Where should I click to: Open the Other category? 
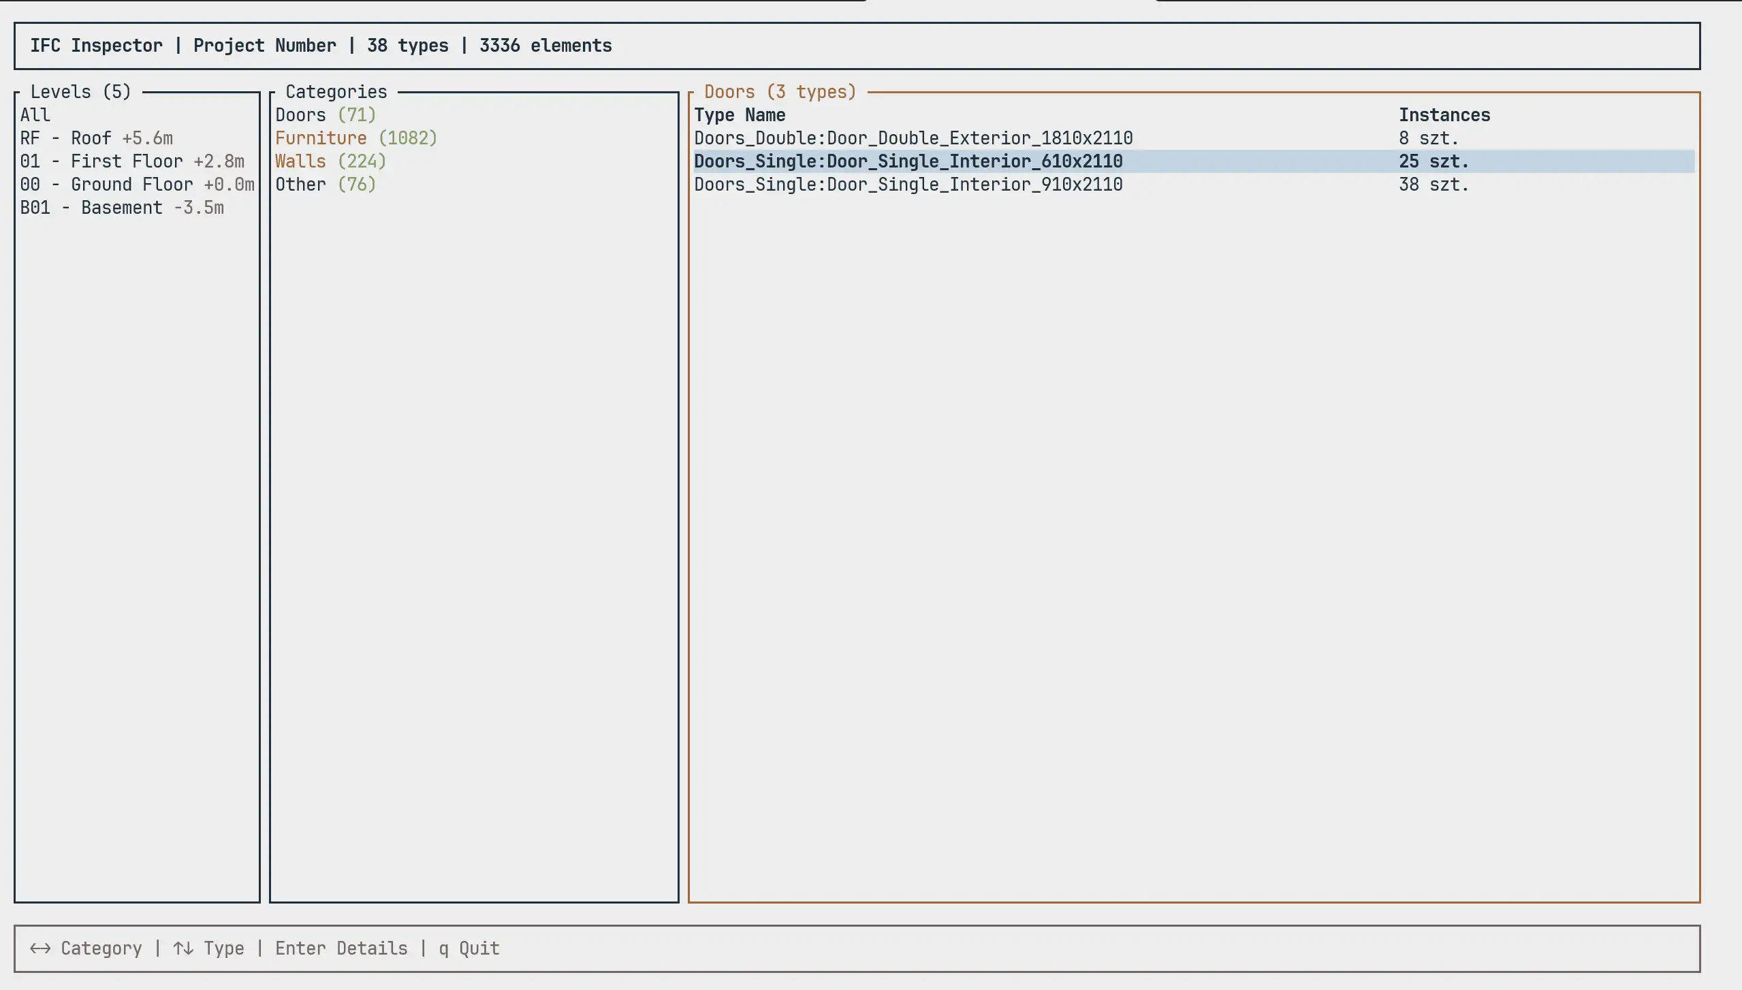pyautogui.click(x=325, y=185)
